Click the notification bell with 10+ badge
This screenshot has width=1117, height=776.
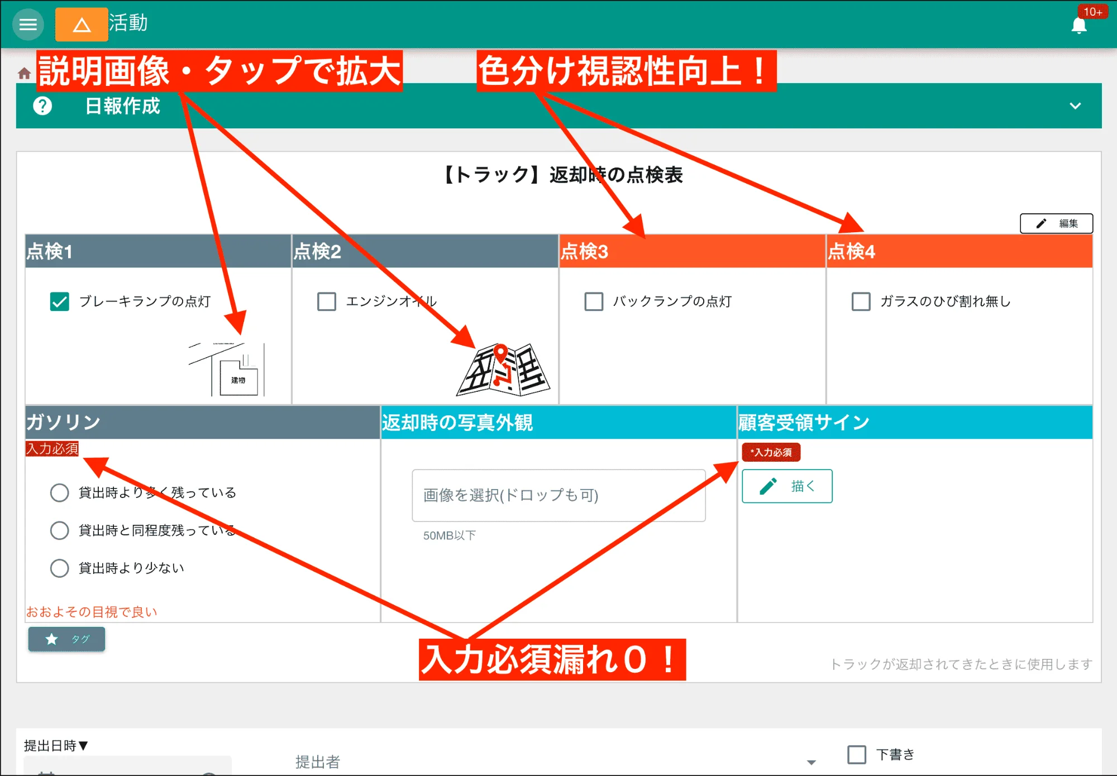coord(1079,25)
